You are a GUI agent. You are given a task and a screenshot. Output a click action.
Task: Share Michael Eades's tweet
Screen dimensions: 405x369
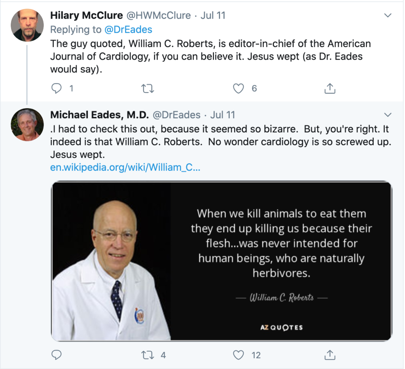pyautogui.click(x=329, y=355)
